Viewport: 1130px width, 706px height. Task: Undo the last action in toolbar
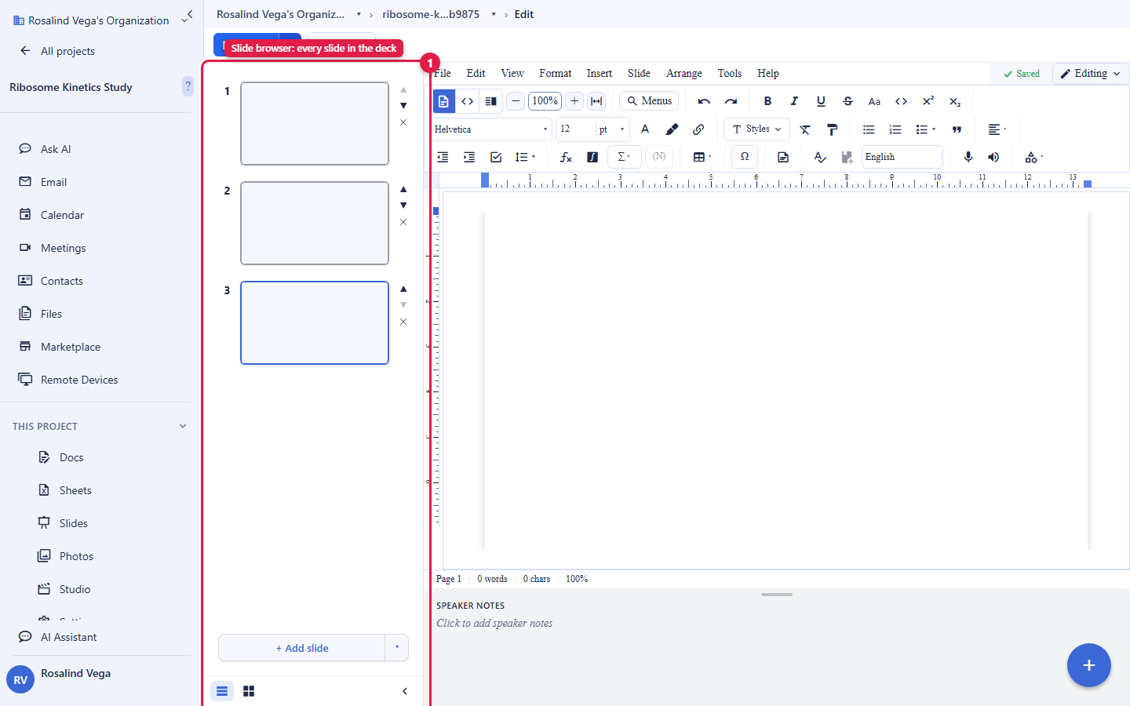pyautogui.click(x=704, y=101)
